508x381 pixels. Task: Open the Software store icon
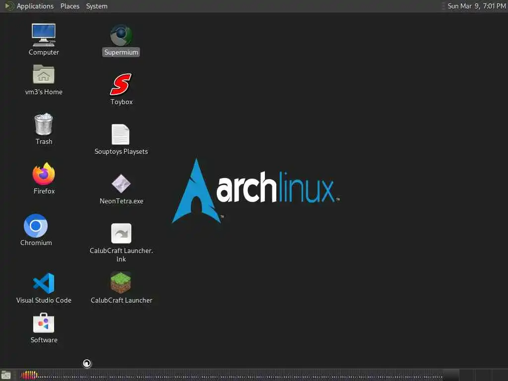(x=44, y=322)
